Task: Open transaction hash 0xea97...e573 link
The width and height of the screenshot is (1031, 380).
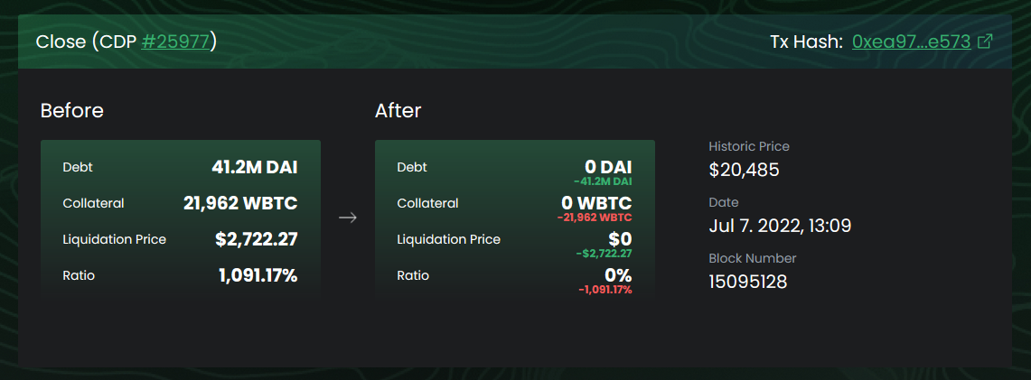Action: 912,42
